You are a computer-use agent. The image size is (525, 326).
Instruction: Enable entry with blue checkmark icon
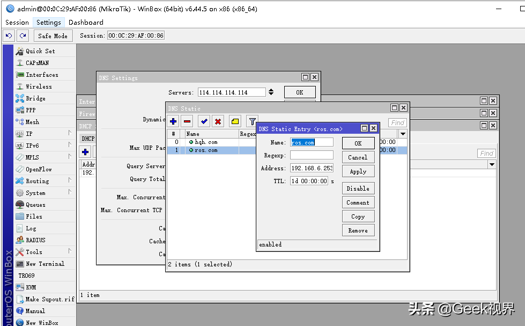(x=204, y=121)
